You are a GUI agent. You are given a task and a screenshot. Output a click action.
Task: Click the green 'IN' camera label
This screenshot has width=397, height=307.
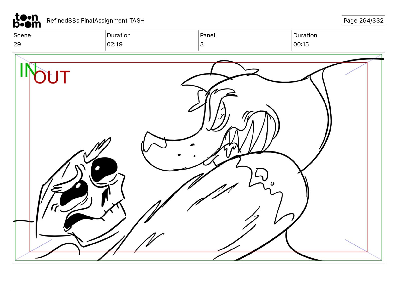[x=28, y=70]
